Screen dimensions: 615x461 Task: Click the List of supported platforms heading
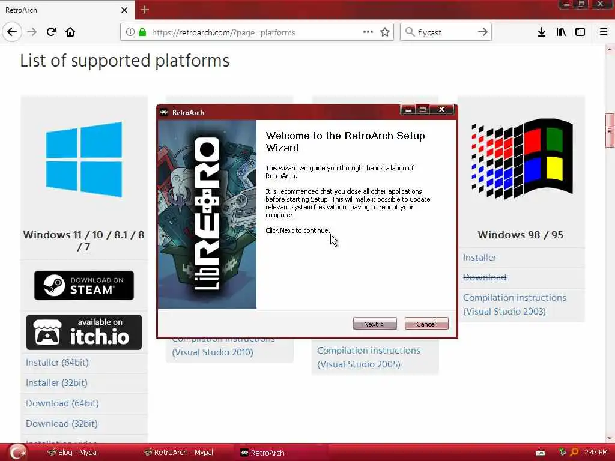click(125, 61)
